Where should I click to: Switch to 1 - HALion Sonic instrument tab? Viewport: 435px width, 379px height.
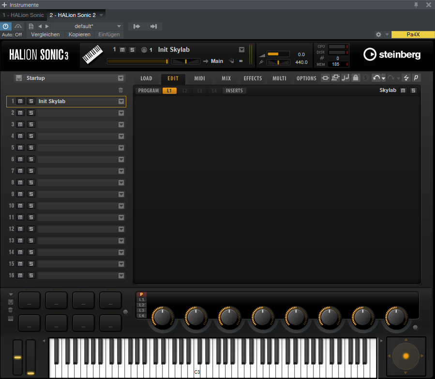click(23, 15)
